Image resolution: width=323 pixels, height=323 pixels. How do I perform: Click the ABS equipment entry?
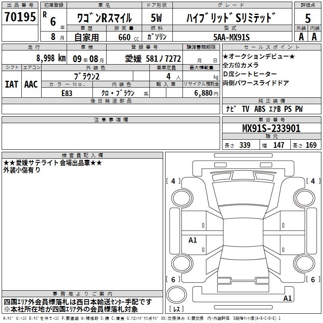click(x=260, y=109)
